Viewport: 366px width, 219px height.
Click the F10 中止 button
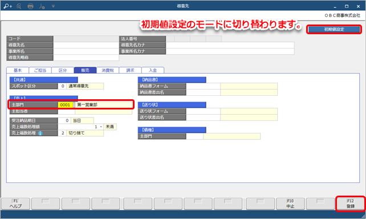point(290,204)
